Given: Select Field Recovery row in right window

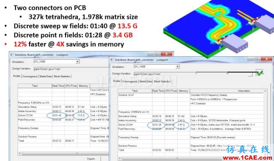Looking at the screenshot, I should [191, 129].
